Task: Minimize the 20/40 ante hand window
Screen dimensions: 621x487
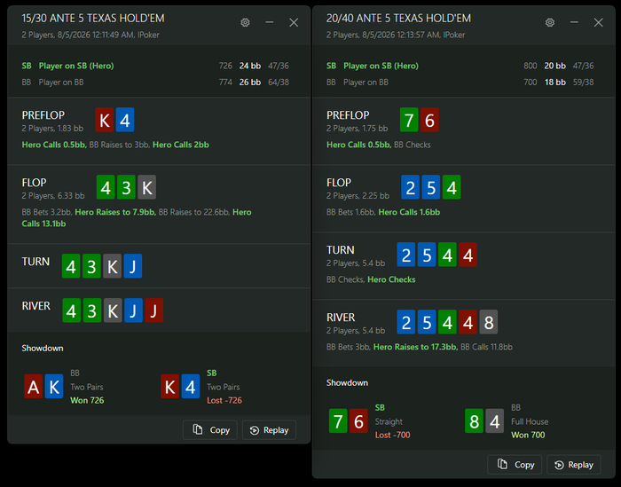Action: [574, 22]
